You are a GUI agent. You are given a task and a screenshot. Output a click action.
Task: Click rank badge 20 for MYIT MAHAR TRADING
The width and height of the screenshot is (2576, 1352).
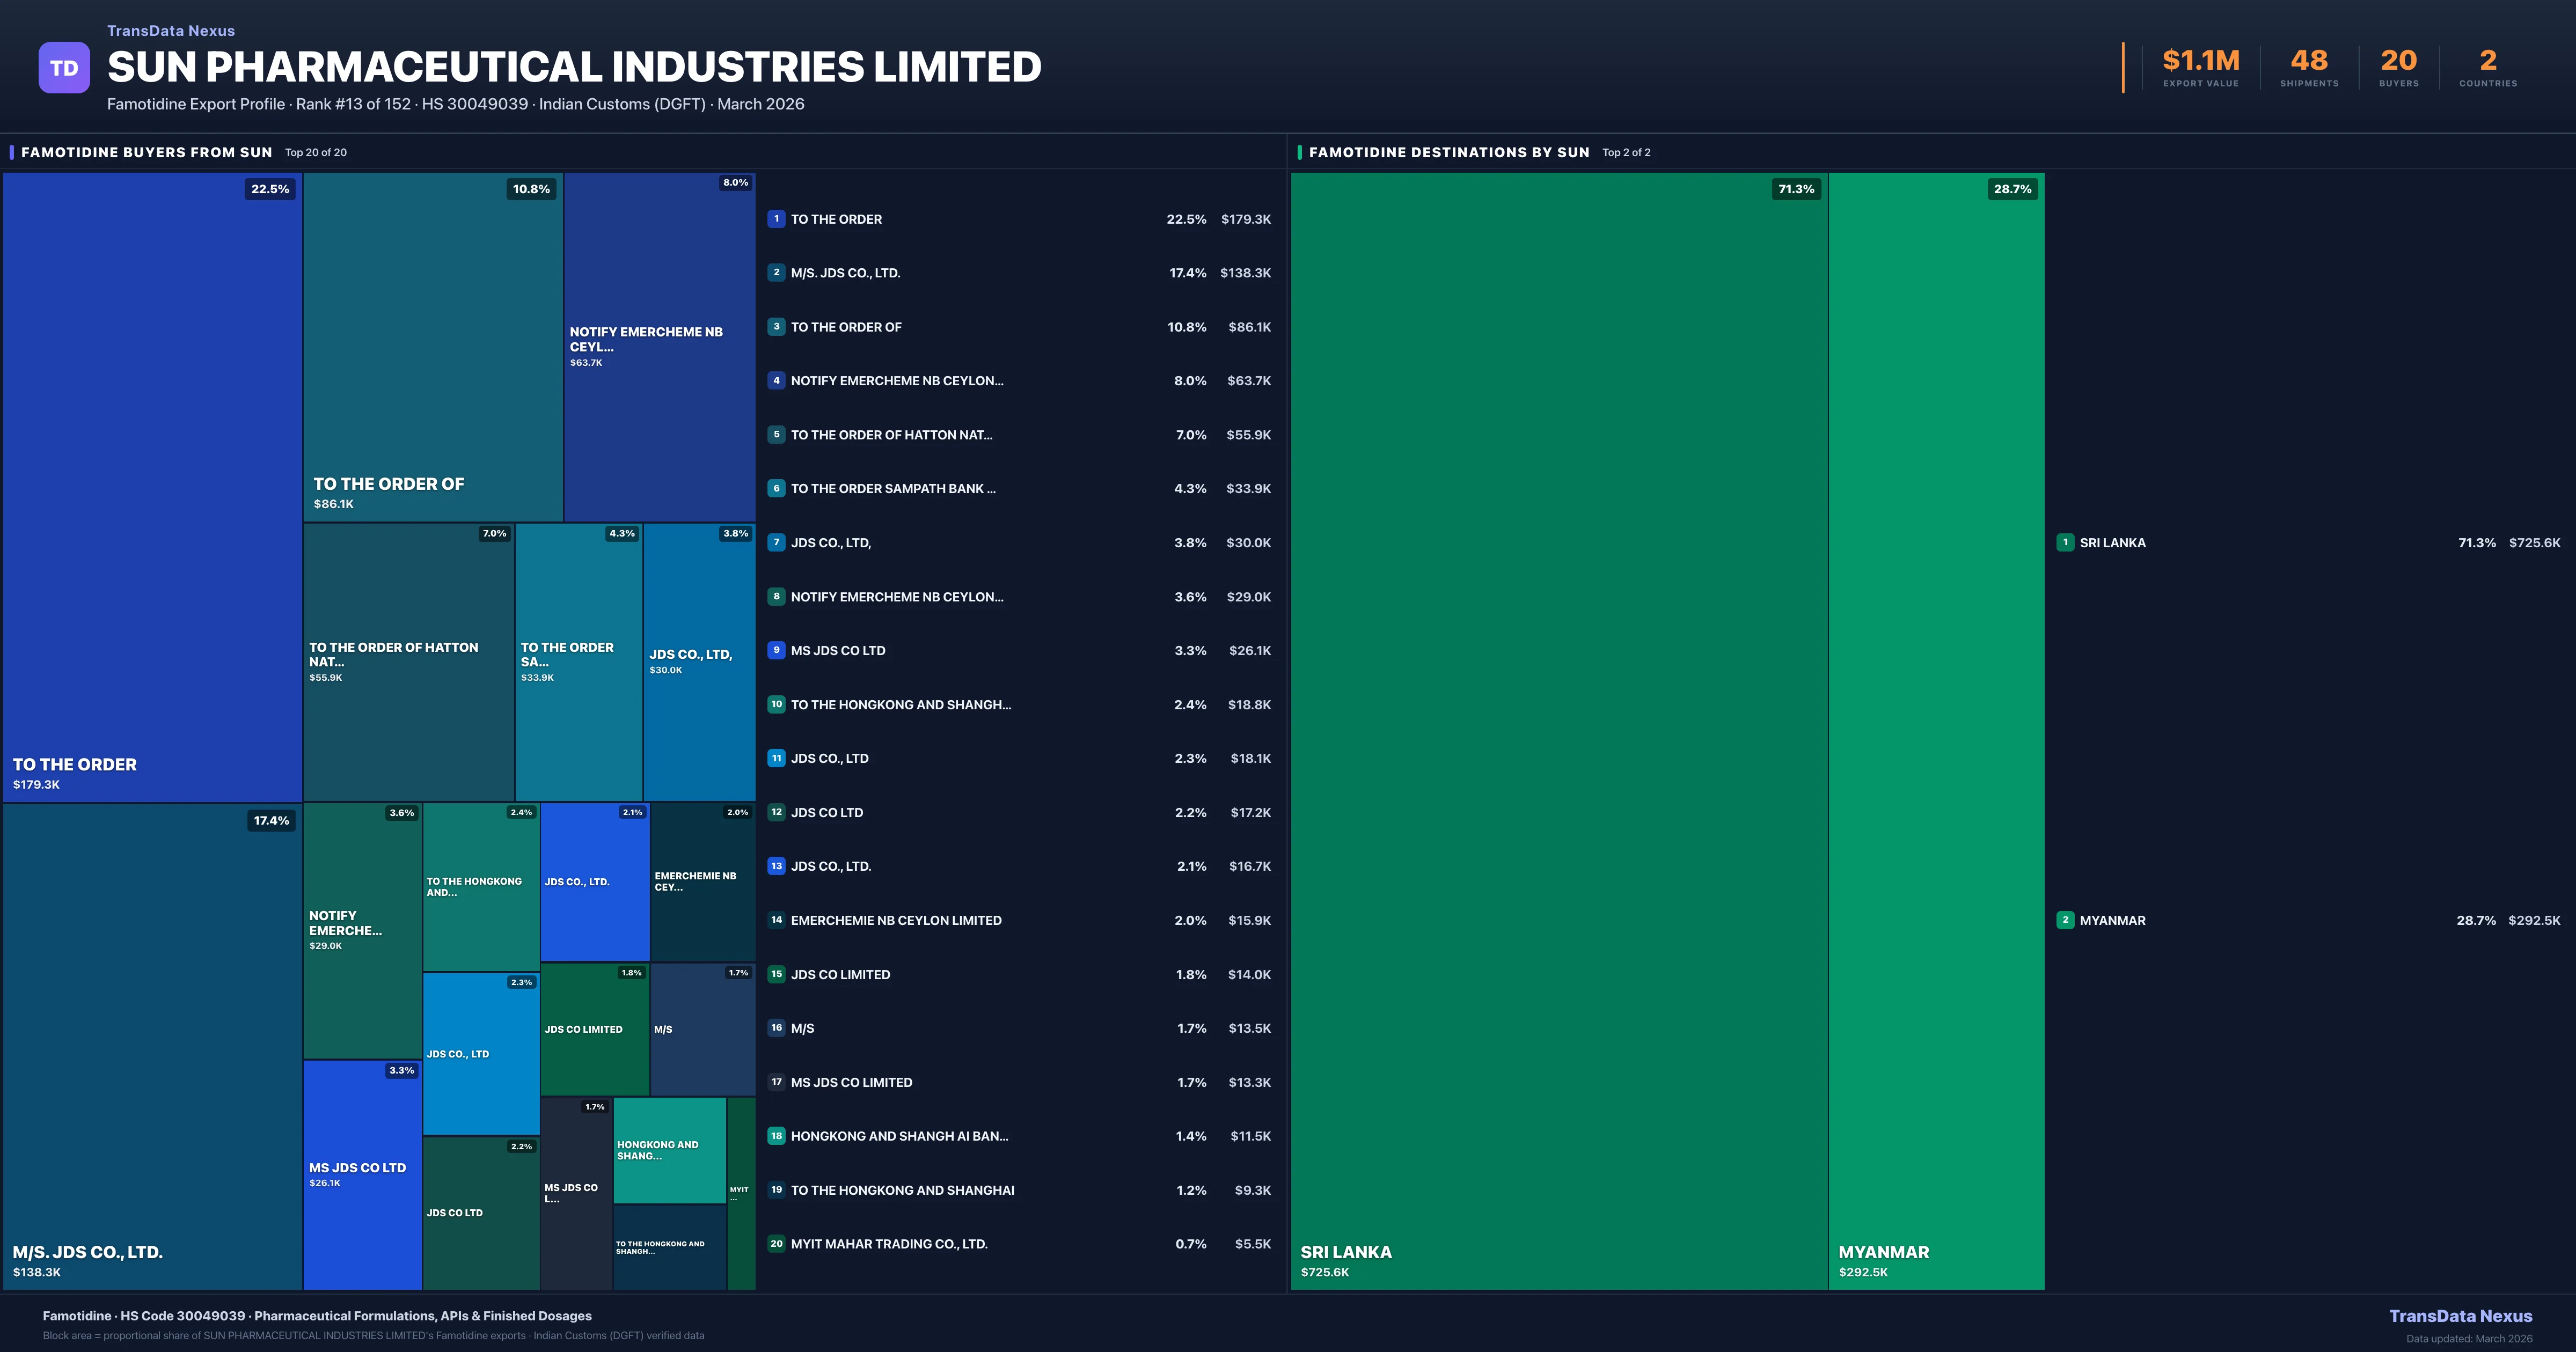click(x=776, y=1244)
